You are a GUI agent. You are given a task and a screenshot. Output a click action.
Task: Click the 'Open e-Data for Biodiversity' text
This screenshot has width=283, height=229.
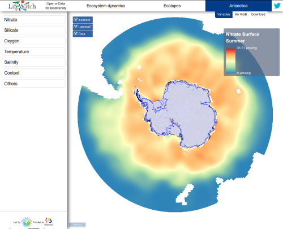(56, 6)
